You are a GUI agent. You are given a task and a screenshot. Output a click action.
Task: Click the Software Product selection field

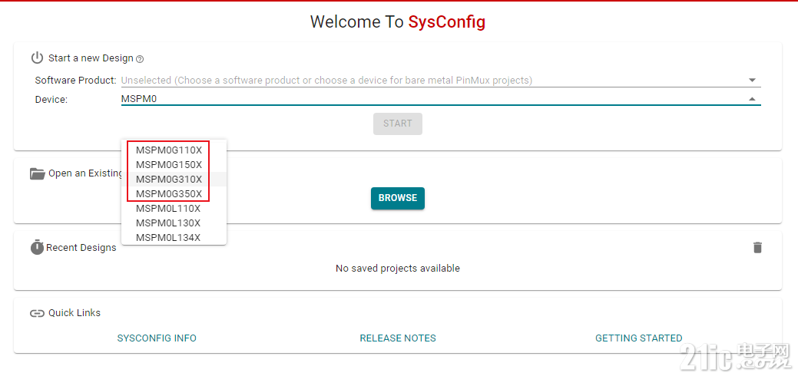tap(441, 81)
